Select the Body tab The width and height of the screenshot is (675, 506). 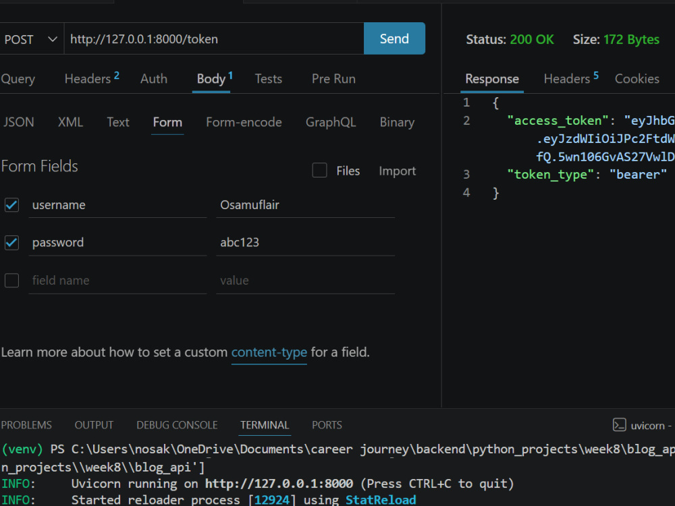215,79
